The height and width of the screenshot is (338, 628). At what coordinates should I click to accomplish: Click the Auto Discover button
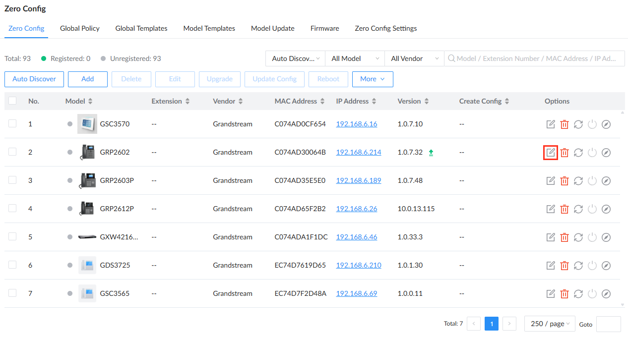pyautogui.click(x=34, y=79)
